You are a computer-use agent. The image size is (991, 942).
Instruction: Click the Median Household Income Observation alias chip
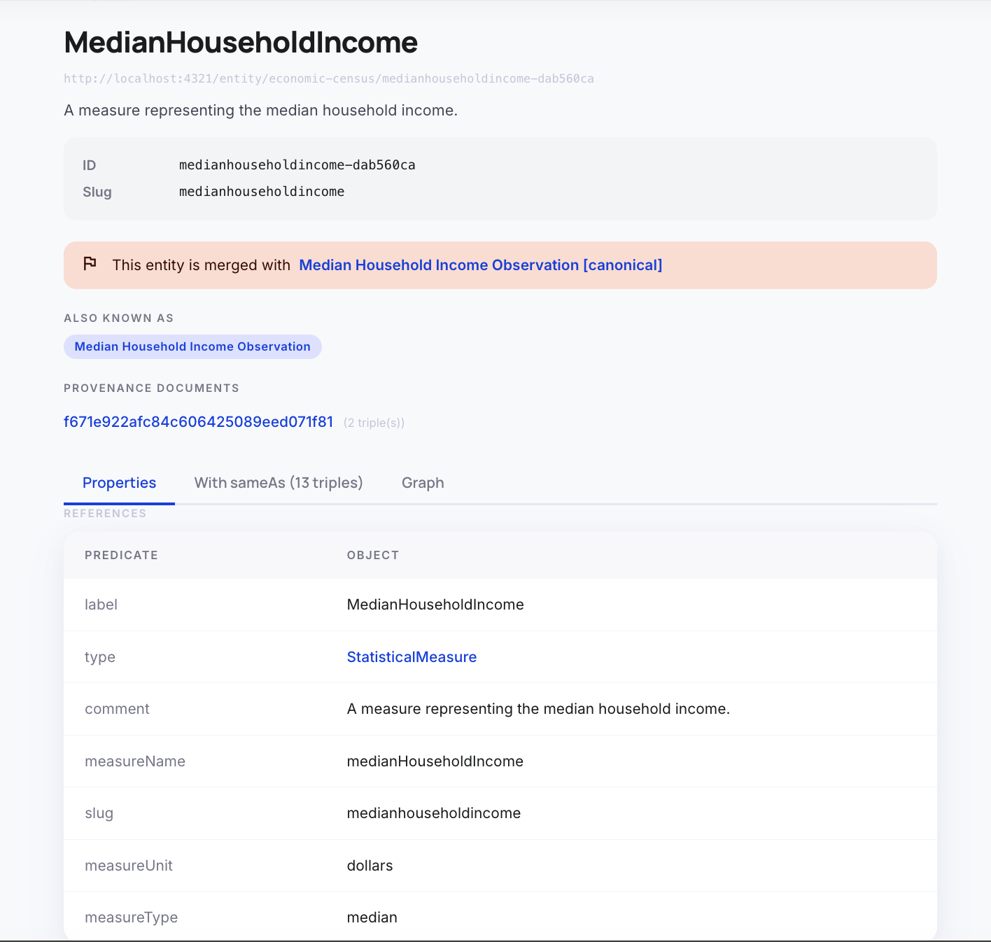coord(192,347)
